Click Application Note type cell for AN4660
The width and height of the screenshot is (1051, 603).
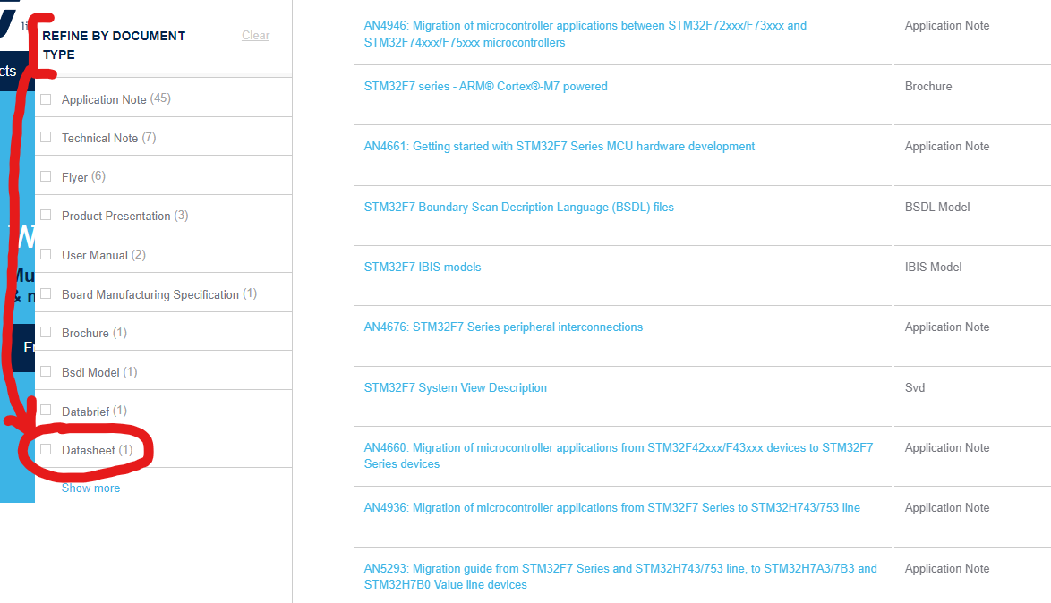tap(946, 447)
